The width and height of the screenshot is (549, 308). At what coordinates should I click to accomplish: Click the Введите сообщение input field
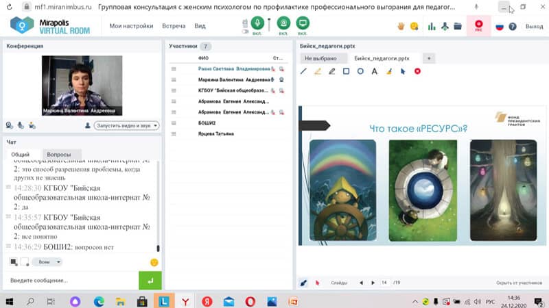point(72,281)
